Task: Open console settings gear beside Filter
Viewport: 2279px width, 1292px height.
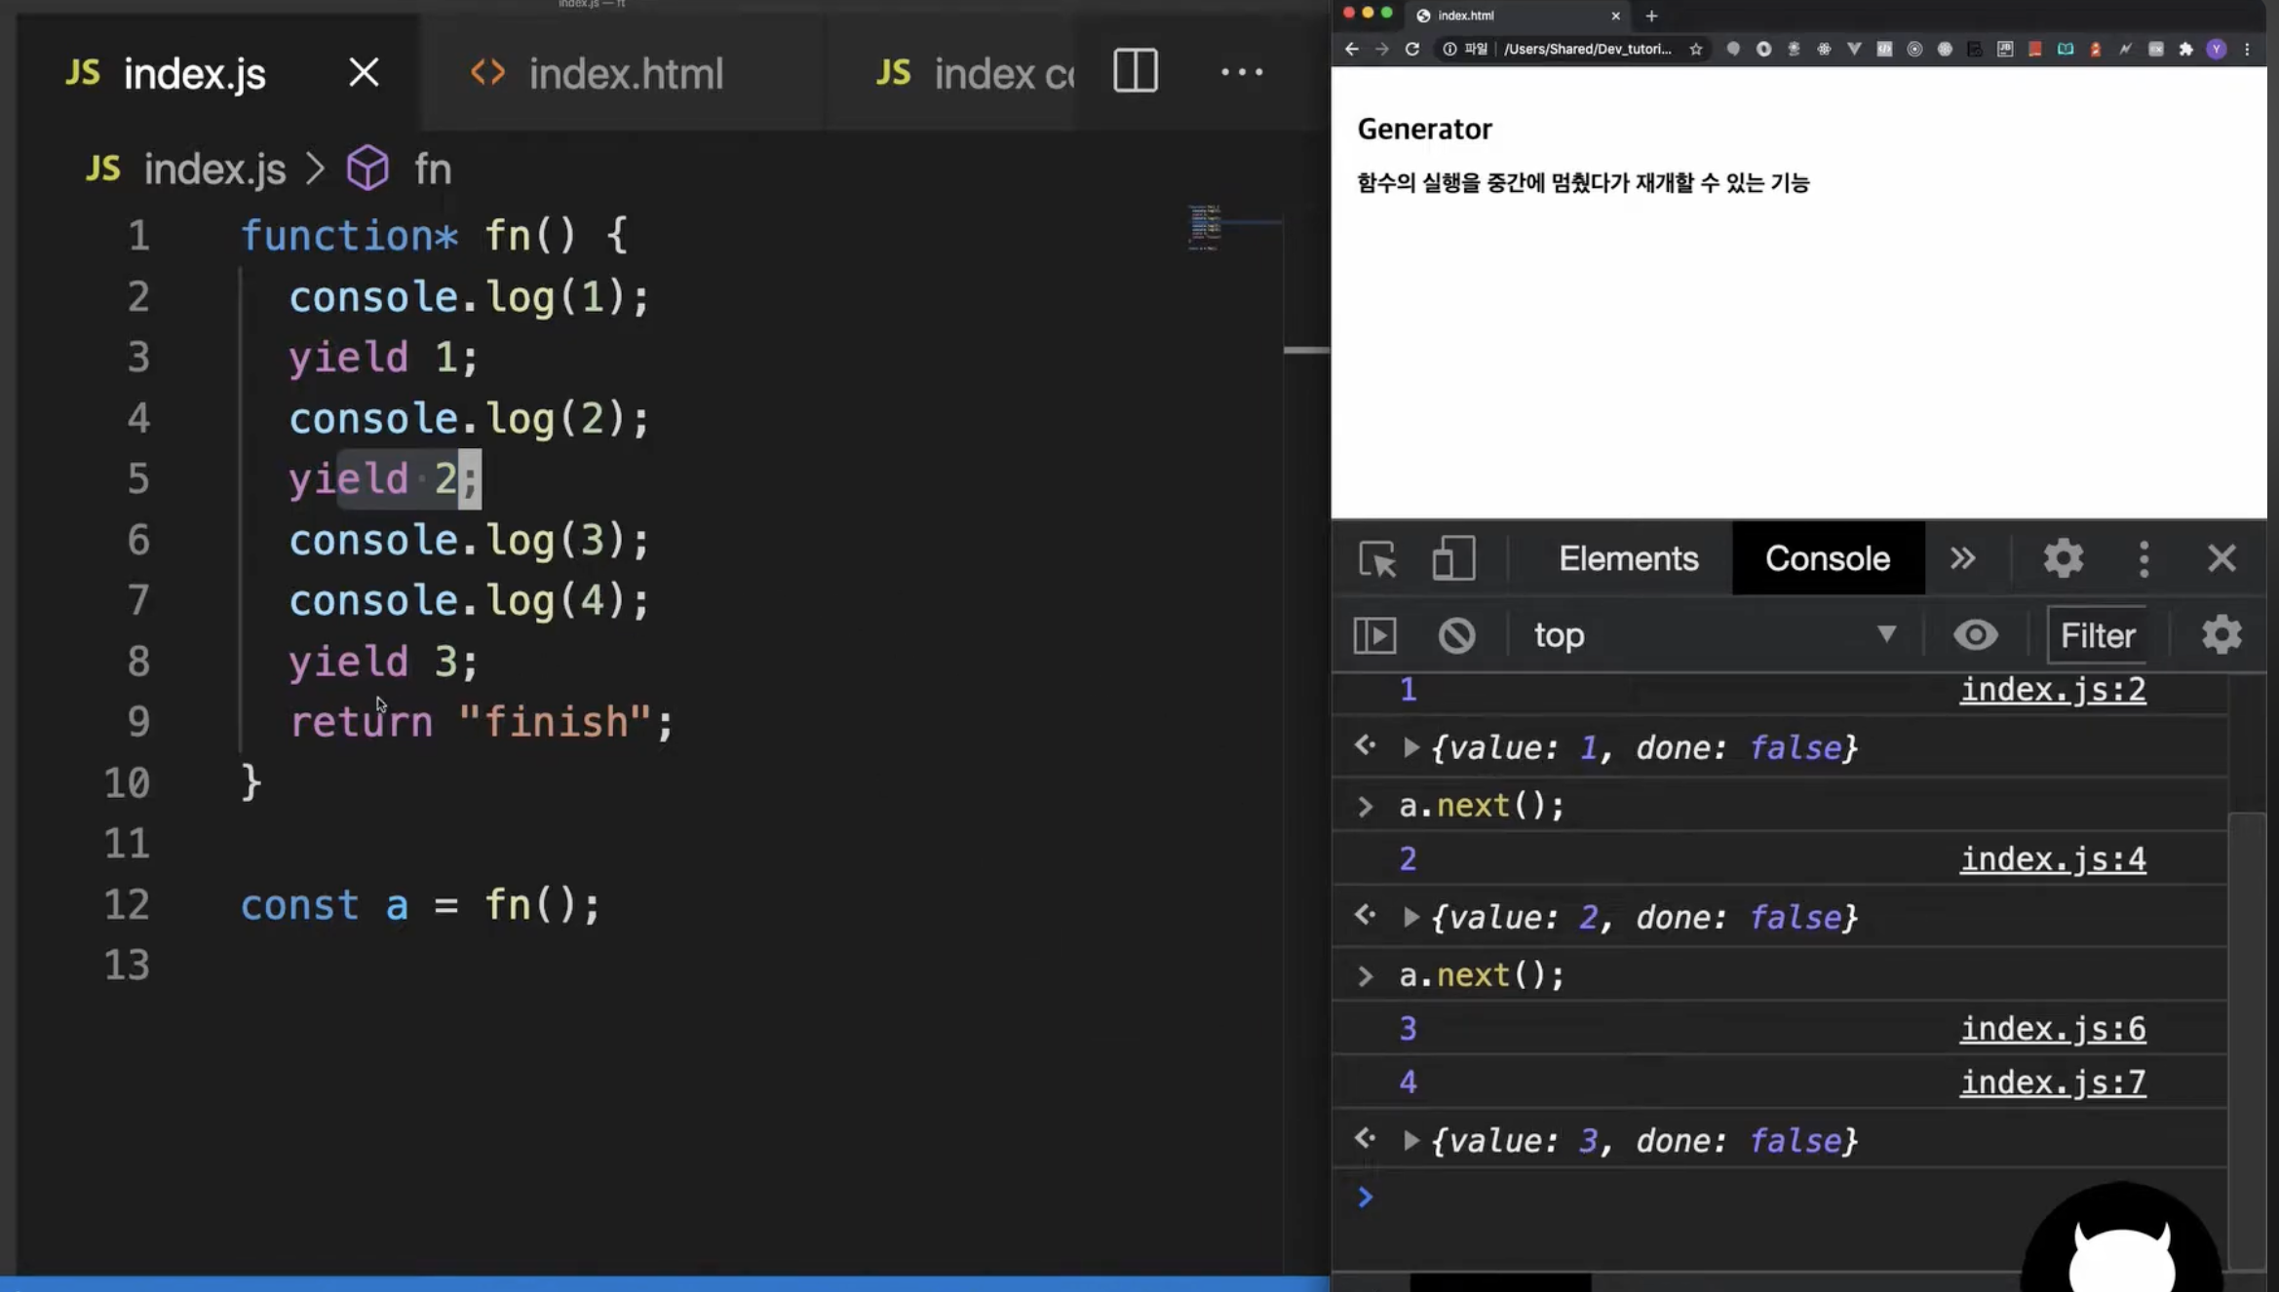Action: click(x=2221, y=635)
